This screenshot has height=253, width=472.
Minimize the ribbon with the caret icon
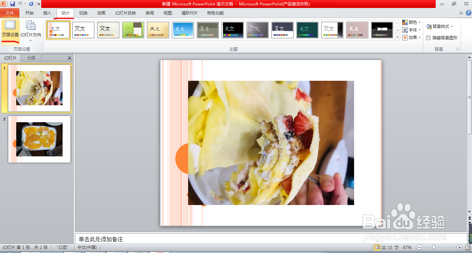click(x=461, y=13)
